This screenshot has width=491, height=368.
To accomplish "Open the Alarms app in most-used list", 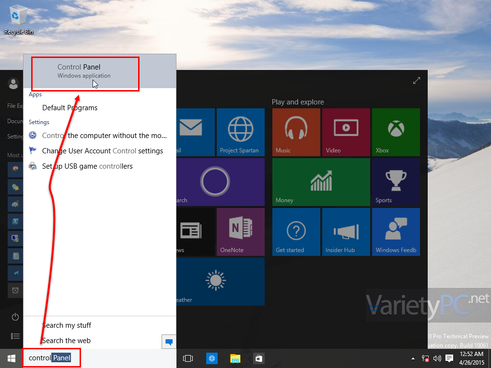I will [x=15, y=290].
